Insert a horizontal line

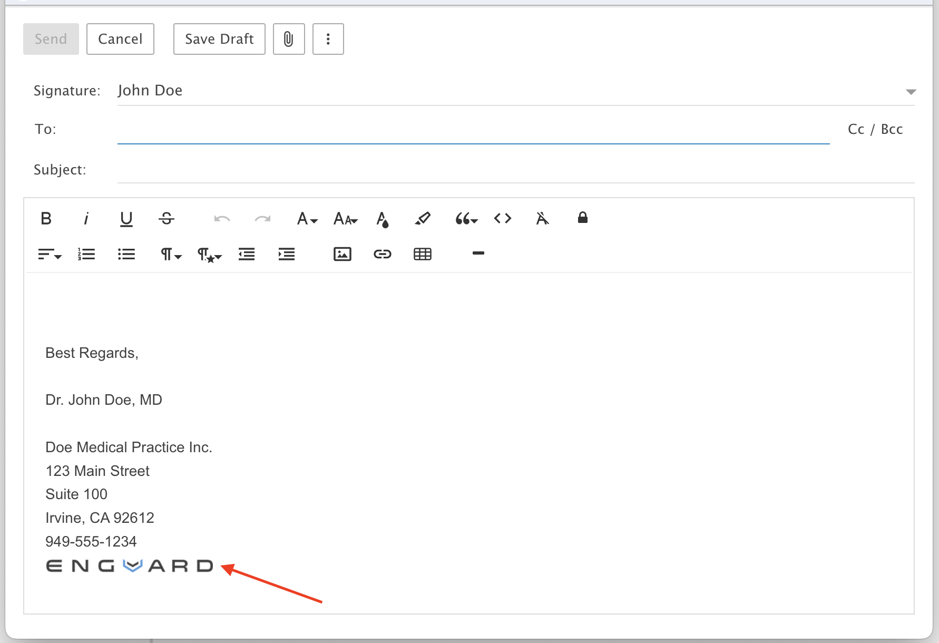[x=478, y=254]
